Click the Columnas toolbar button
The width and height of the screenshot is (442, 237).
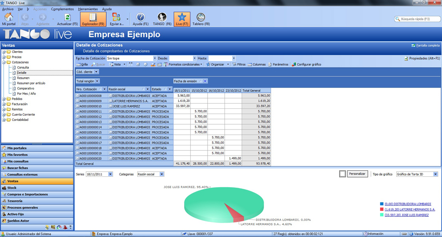(x=256, y=65)
